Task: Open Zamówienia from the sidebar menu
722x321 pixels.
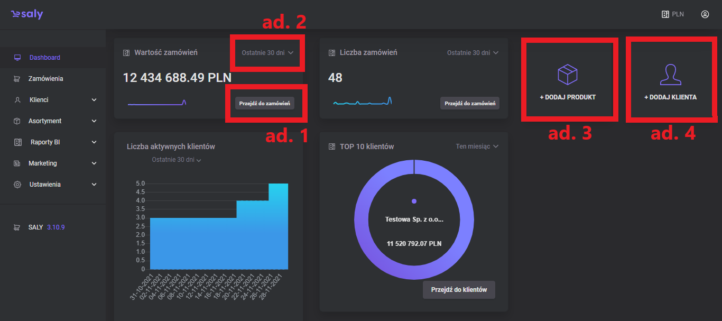Action: (x=45, y=79)
